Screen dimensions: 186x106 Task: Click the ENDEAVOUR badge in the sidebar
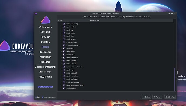click(45, 87)
